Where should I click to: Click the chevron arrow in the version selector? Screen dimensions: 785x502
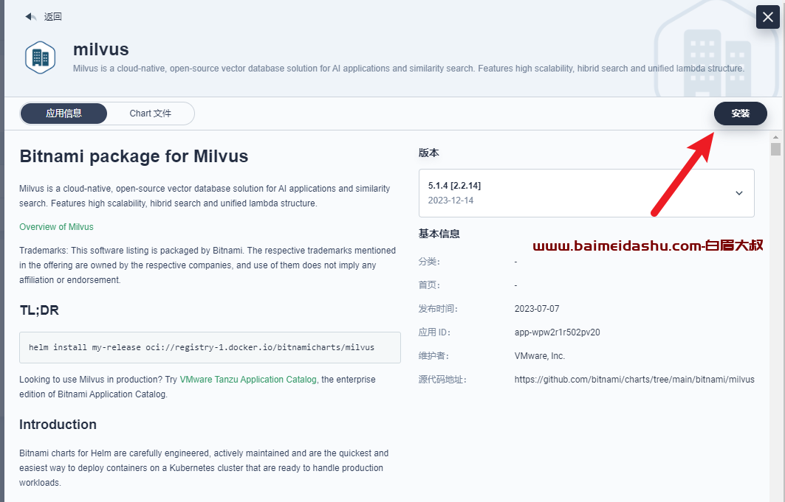tap(739, 193)
